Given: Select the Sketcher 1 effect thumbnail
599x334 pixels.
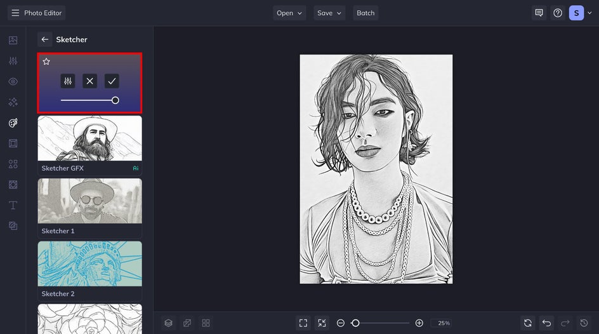Looking at the screenshot, I should point(89,208).
